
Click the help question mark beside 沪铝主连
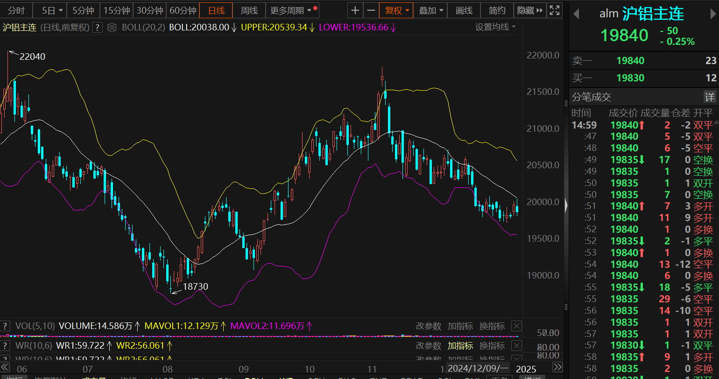point(97,28)
